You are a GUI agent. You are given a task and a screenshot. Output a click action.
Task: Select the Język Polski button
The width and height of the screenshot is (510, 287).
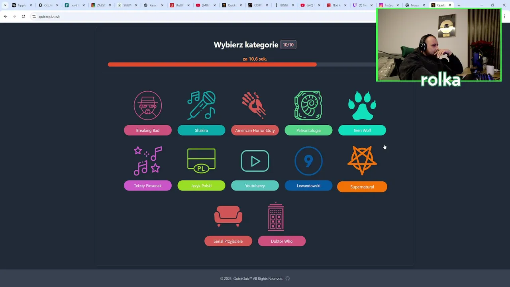pyautogui.click(x=201, y=186)
